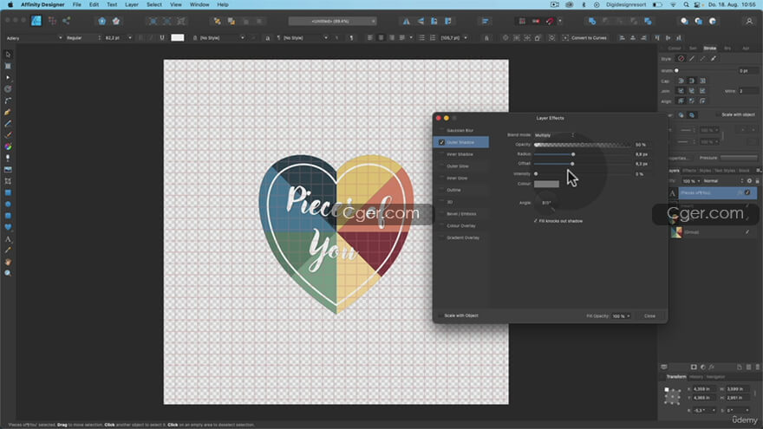Open the Layer menu
Viewport: 763px width, 429px height.
[131, 4]
